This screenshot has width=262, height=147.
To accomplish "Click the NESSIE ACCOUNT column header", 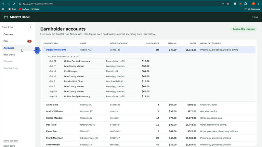I will [x=119, y=43].
